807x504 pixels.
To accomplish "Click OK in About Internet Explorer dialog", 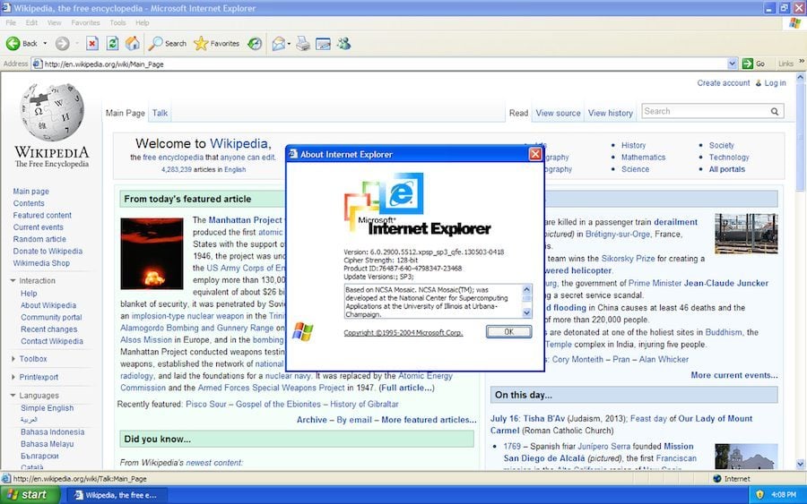I will coord(508,332).
